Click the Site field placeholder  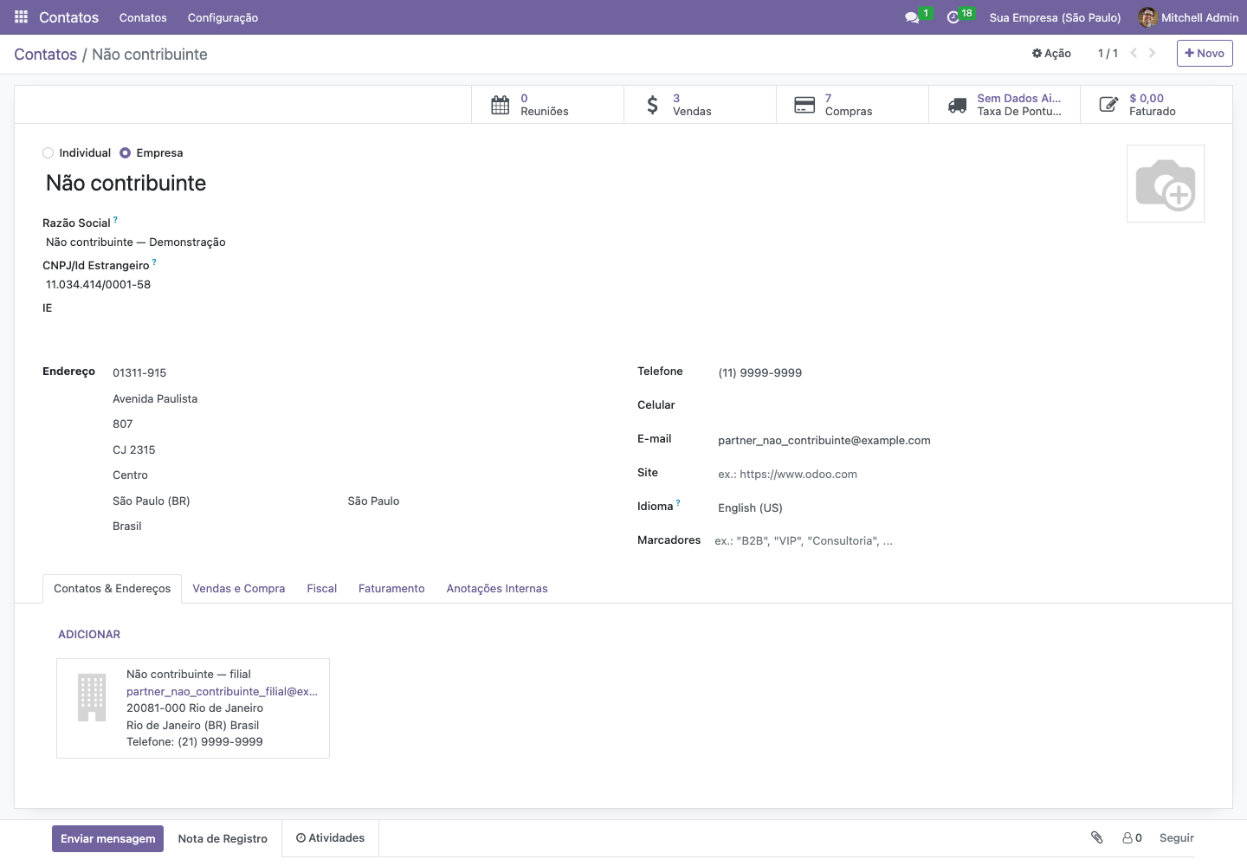959,474
